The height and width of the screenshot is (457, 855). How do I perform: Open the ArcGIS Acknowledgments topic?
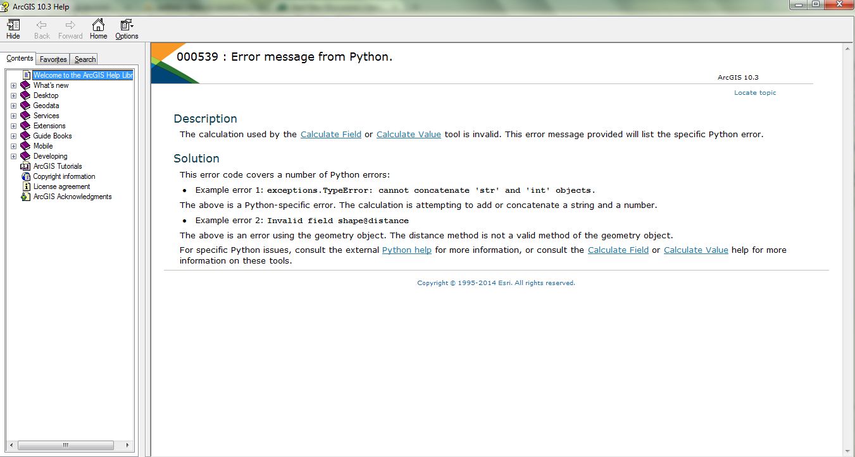pyautogui.click(x=72, y=197)
